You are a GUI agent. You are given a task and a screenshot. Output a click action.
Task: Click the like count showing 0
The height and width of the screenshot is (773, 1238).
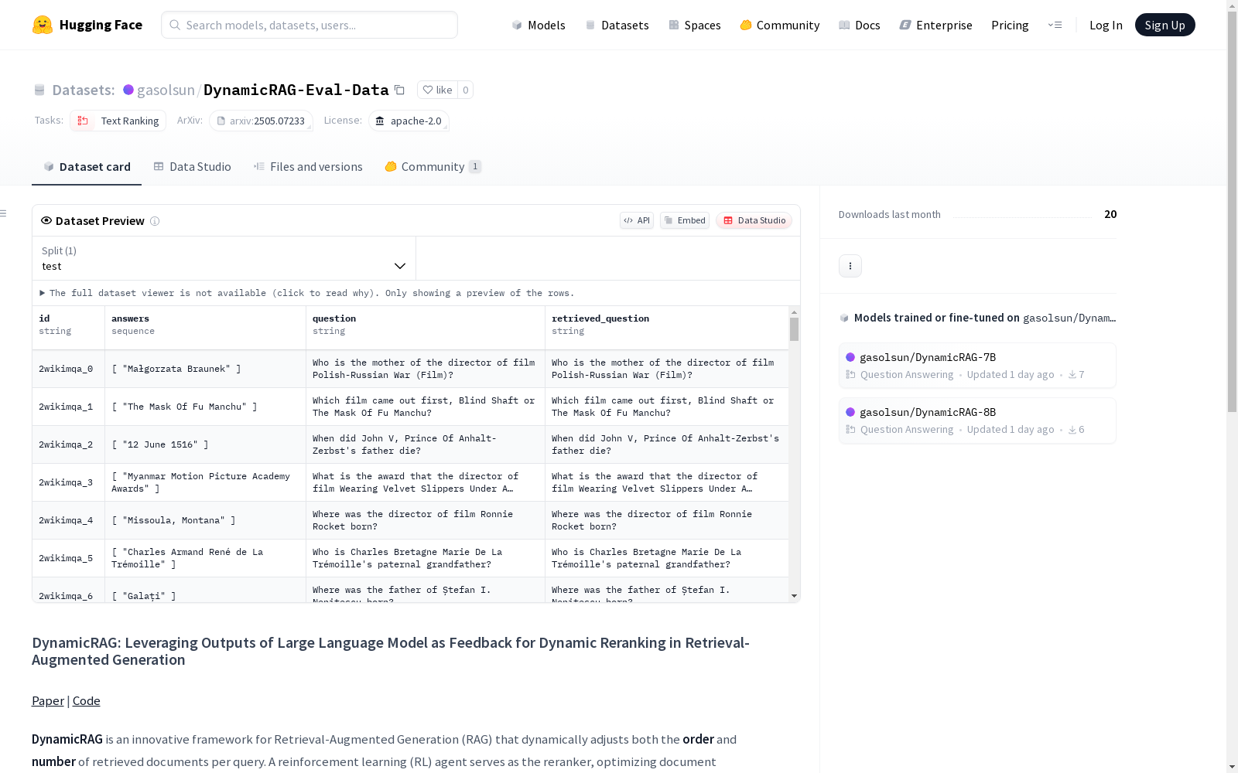(466, 90)
